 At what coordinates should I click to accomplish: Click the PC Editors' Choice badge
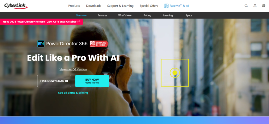tap(99, 44)
